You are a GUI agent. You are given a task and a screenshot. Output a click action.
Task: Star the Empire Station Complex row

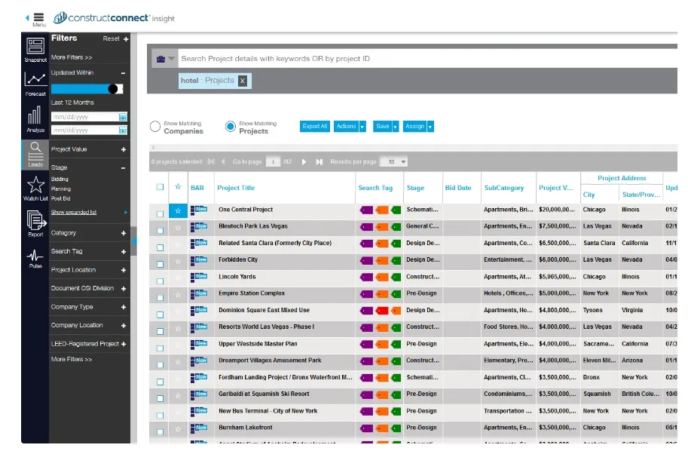tap(178, 295)
